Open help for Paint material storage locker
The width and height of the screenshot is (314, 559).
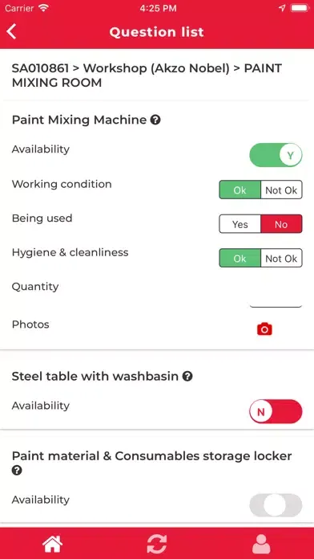pyautogui.click(x=17, y=471)
